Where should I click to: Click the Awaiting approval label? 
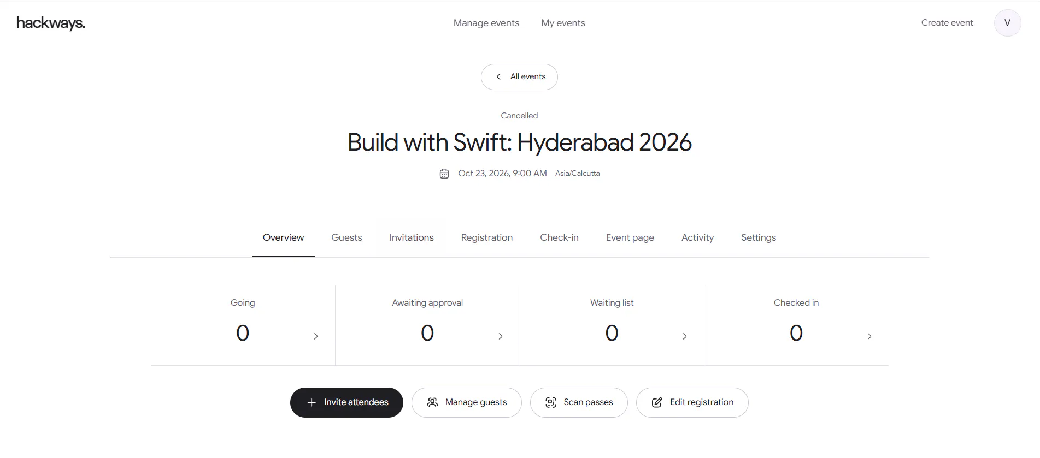(427, 303)
